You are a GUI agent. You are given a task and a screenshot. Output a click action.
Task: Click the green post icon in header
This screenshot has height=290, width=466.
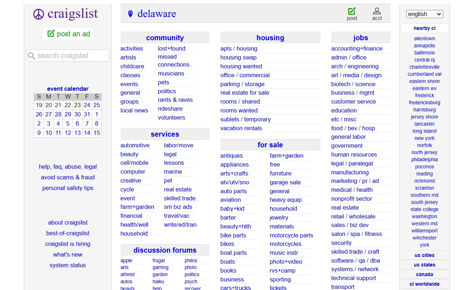(352, 11)
